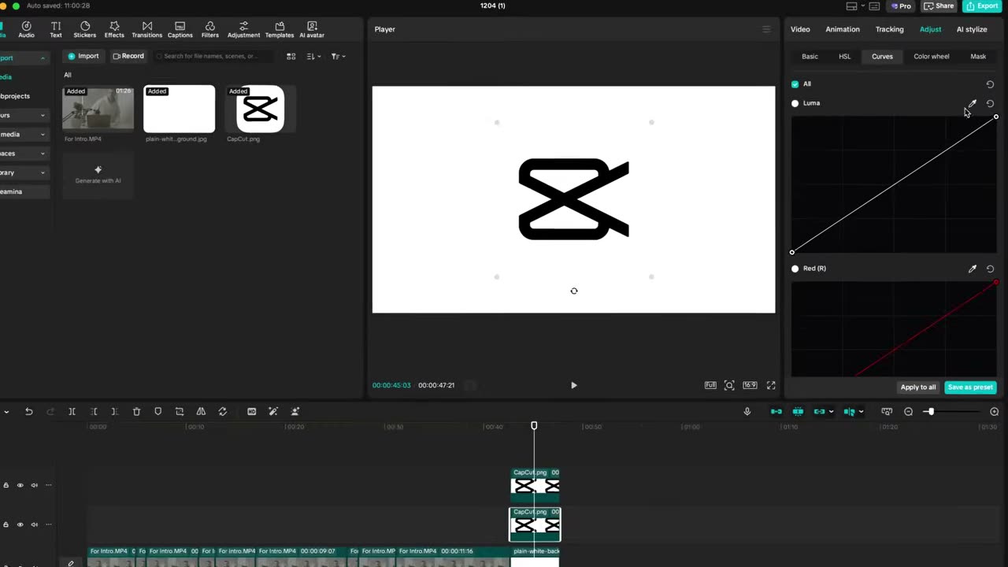This screenshot has height=567, width=1008.
Task: Open the linkage options dropdown arrow
Action: [x=831, y=411]
